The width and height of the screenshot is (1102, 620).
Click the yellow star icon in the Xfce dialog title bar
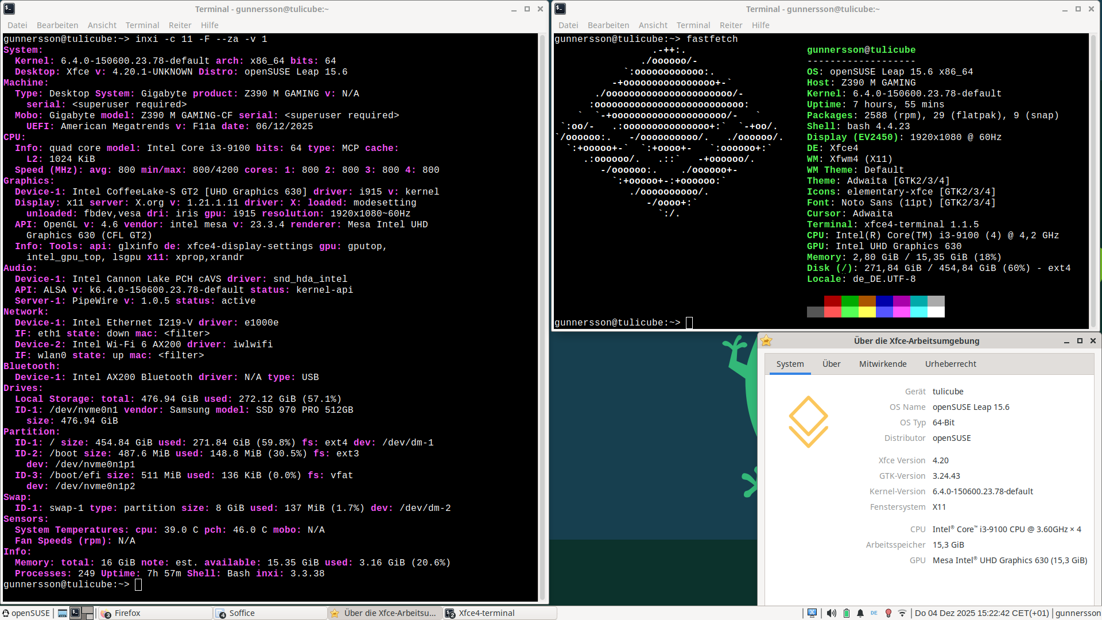[766, 341]
